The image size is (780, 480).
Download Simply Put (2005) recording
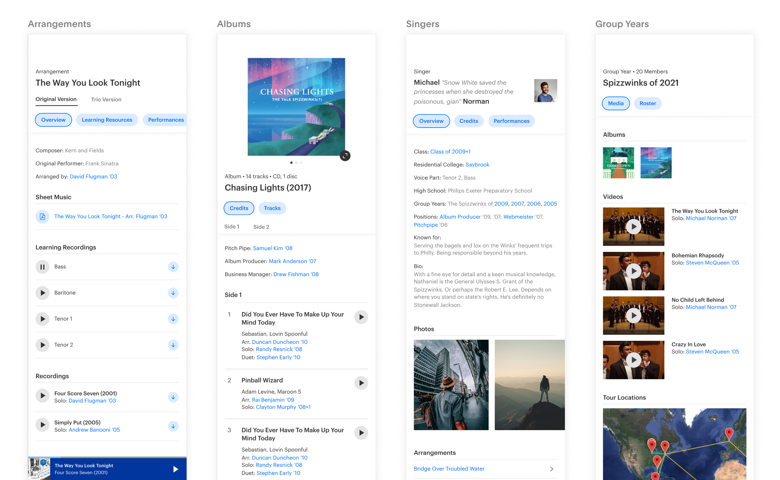[x=173, y=426]
